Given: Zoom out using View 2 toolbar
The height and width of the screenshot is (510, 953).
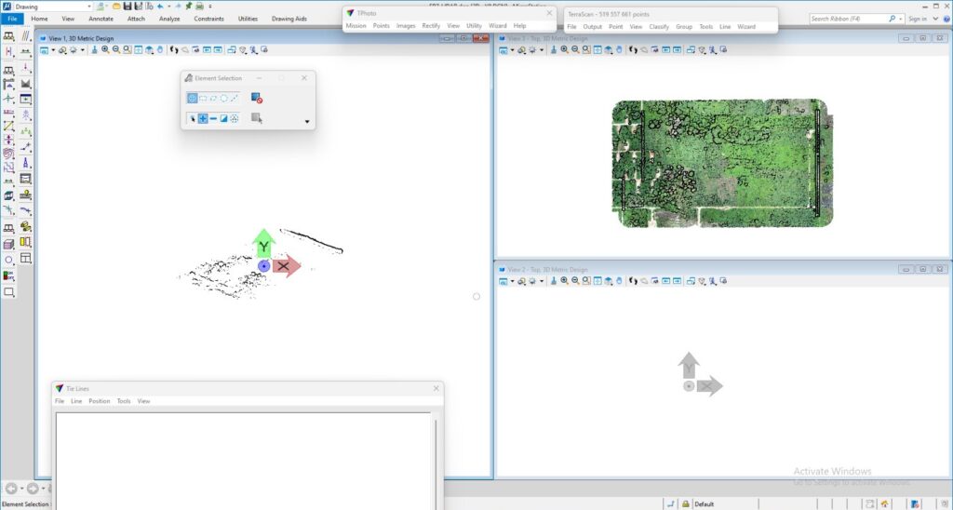Looking at the screenshot, I should [575, 281].
